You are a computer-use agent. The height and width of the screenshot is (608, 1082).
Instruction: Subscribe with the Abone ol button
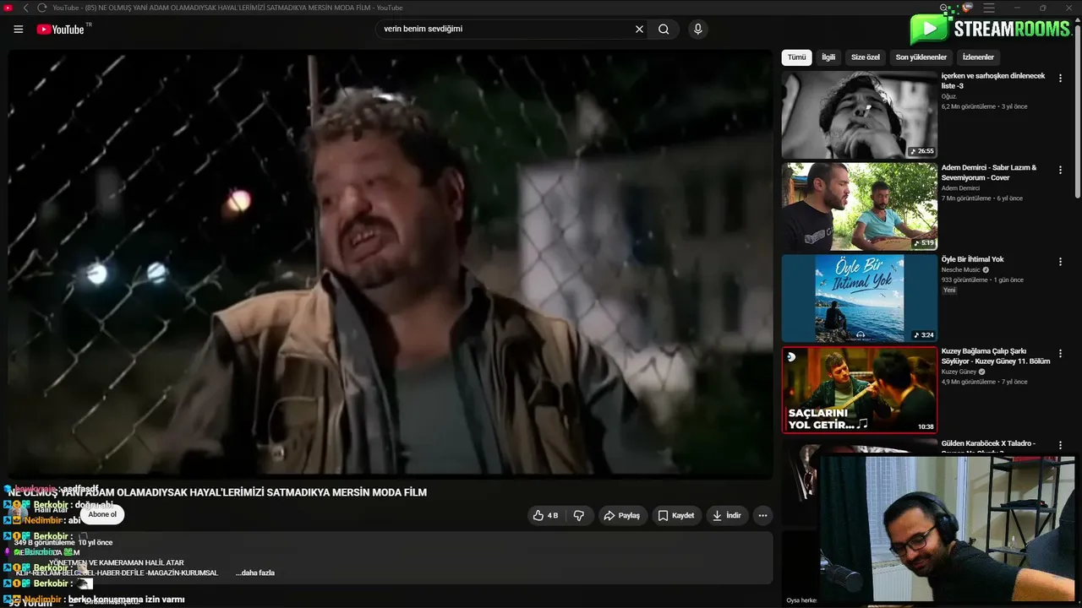tap(102, 514)
